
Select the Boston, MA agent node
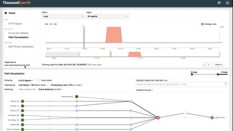[23, 124]
